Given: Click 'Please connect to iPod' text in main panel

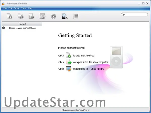Looking at the screenshot, I should point(71,48).
